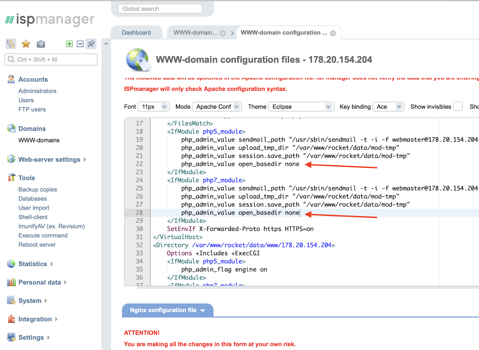Expand the Statistics section
Image resolution: width=479 pixels, height=350 pixels.
[x=52, y=264]
